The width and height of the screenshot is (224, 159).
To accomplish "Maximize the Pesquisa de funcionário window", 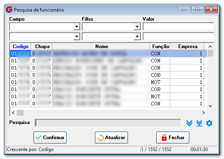I will pos(197,10).
